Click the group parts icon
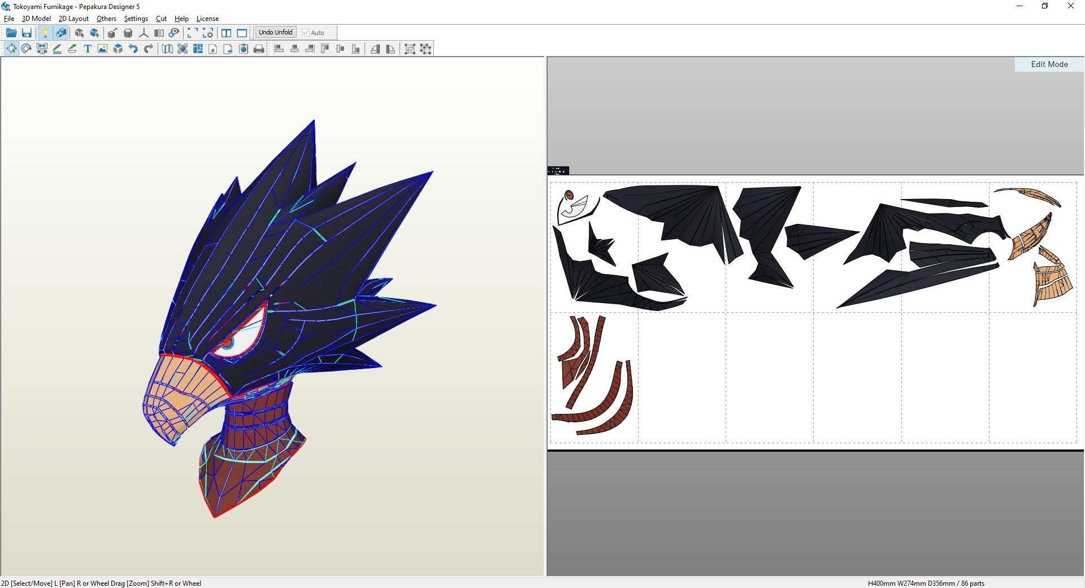Viewport: 1085px width, 588px height. [410, 49]
